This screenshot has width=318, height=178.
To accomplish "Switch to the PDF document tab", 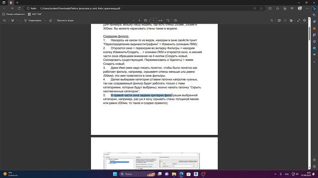I will click(11, 2).
